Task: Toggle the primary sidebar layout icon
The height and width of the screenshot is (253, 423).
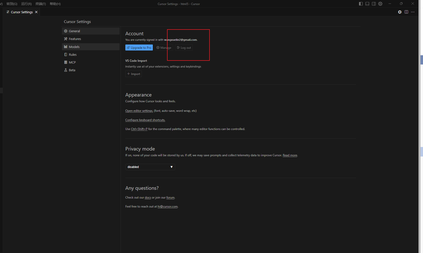Action: point(361,4)
